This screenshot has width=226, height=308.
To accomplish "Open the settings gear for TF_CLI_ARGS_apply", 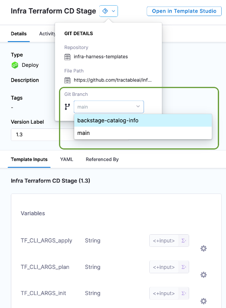I will click(203, 249).
